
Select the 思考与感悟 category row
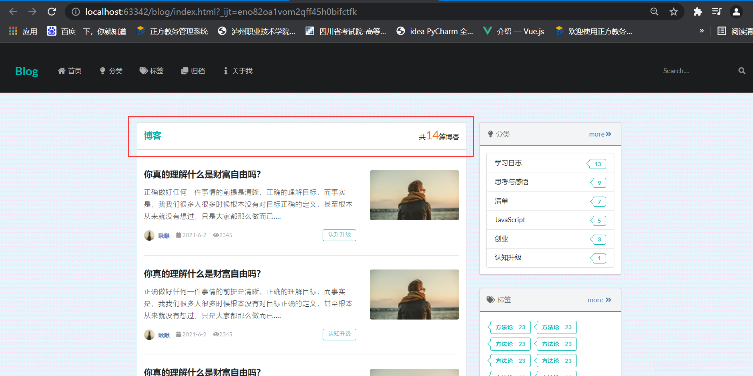pos(550,182)
